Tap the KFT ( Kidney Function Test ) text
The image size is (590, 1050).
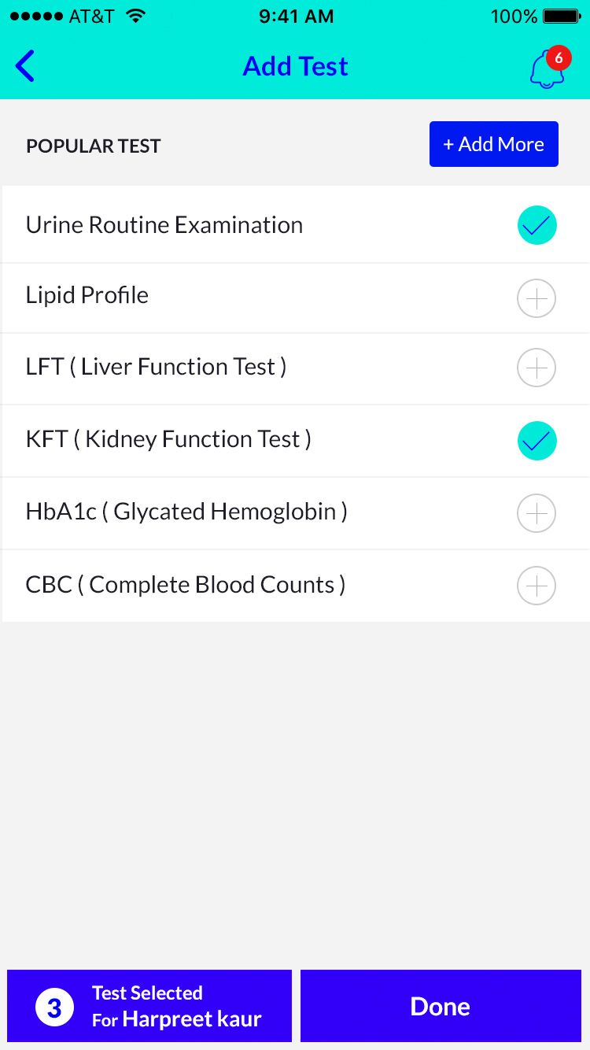click(x=168, y=439)
